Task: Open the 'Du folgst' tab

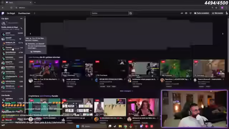Action: pos(11,13)
